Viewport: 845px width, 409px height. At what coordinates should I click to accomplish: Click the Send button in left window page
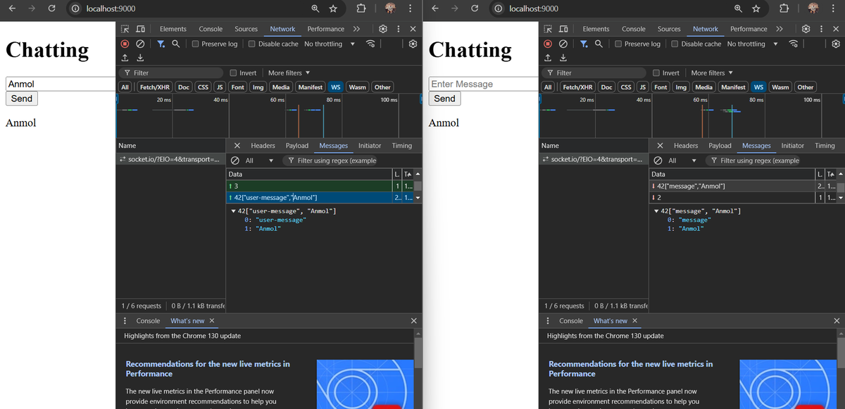[22, 99]
